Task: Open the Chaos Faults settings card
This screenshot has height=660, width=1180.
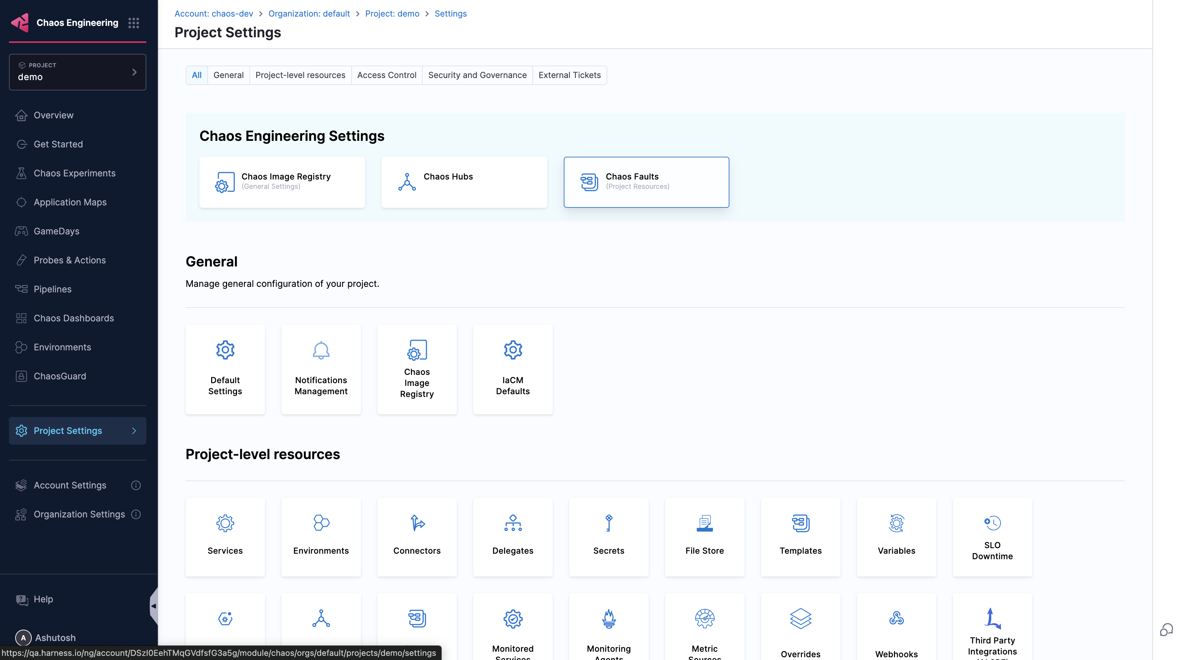Action: point(646,182)
